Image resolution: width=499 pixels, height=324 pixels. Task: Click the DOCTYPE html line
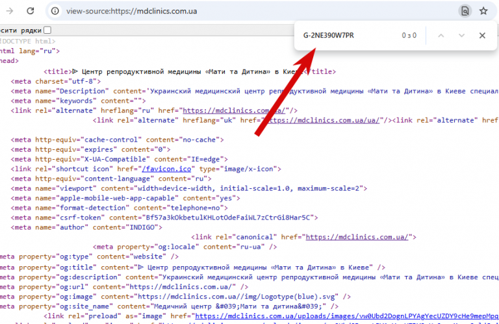click(28, 42)
